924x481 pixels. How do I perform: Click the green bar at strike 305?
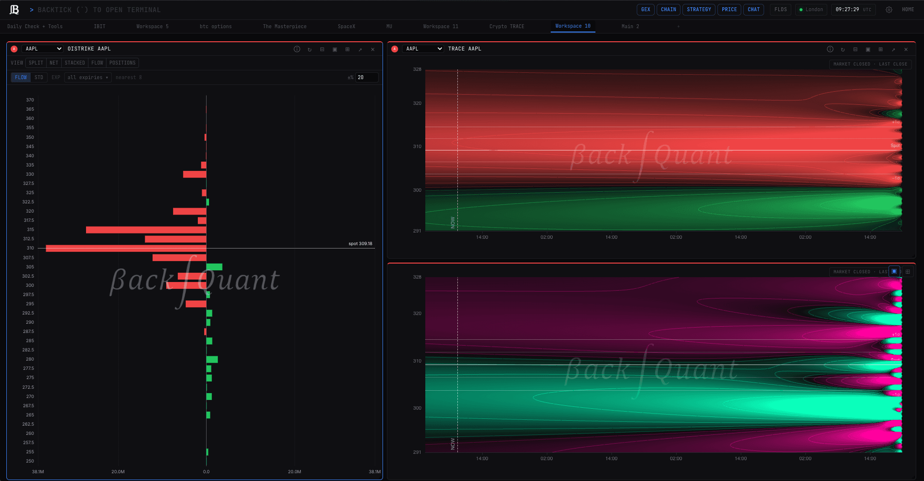tap(214, 267)
